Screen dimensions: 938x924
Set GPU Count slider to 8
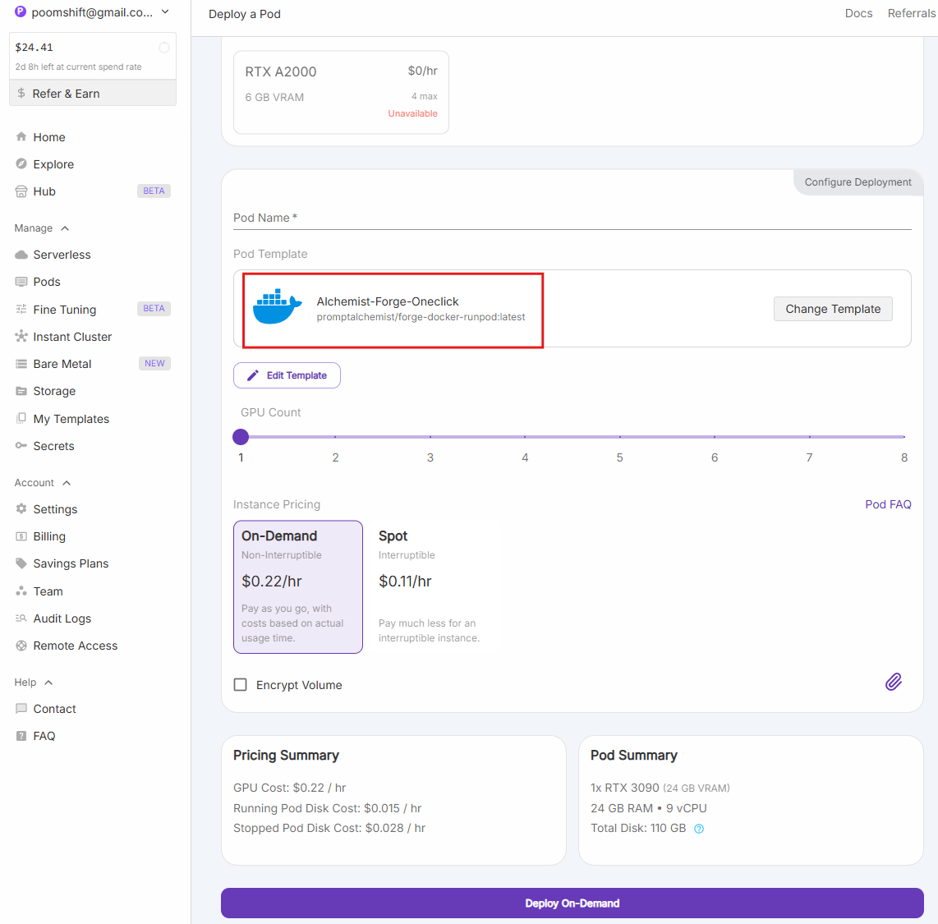click(x=904, y=437)
